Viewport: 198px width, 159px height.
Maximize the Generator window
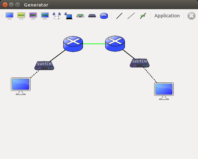pyautogui.click(x=18, y=5)
